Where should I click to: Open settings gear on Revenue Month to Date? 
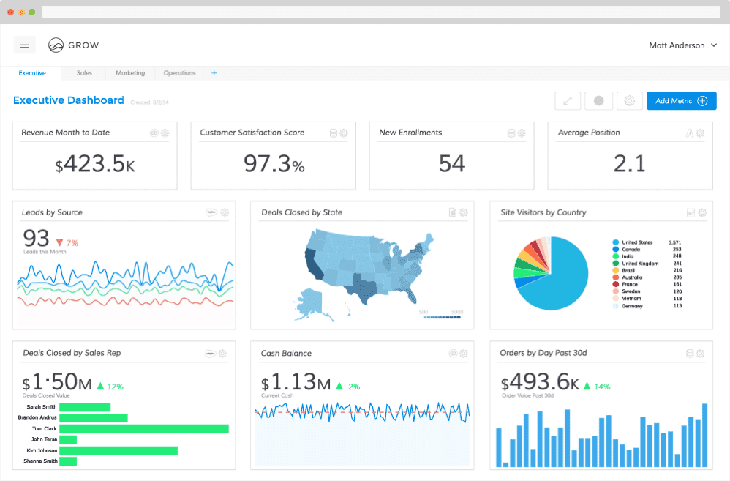click(165, 133)
